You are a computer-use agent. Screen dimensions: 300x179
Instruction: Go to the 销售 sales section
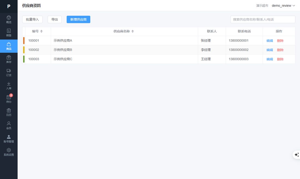pyautogui.click(x=9, y=33)
